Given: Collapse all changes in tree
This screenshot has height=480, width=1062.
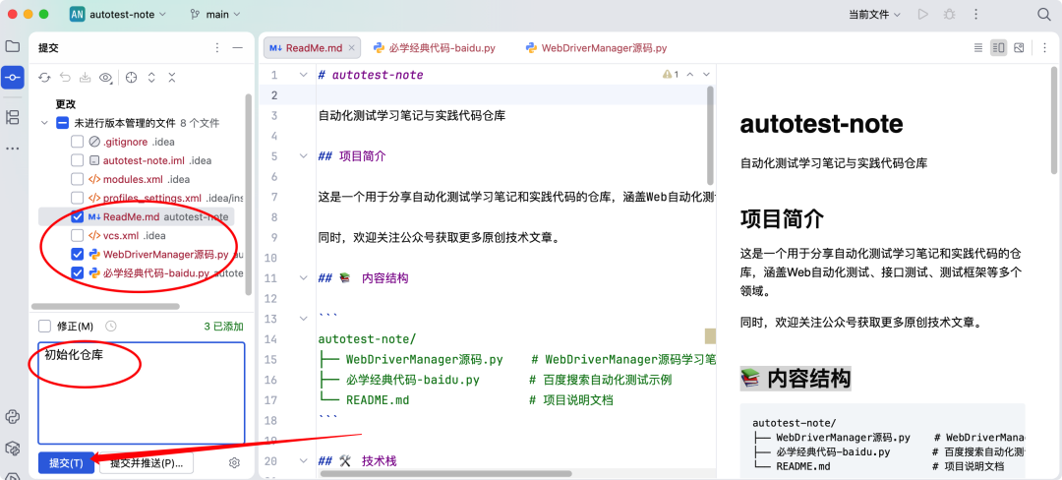Looking at the screenshot, I should [x=172, y=78].
